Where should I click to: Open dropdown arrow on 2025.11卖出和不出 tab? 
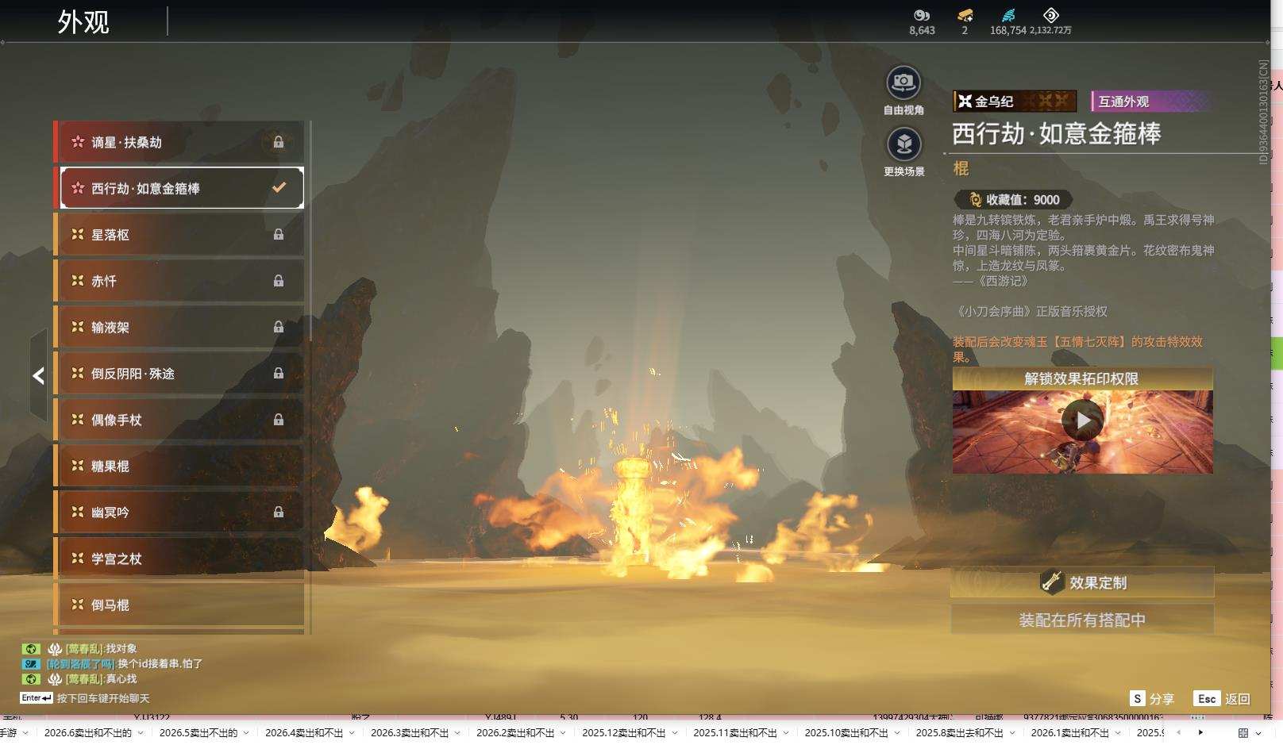tap(786, 733)
